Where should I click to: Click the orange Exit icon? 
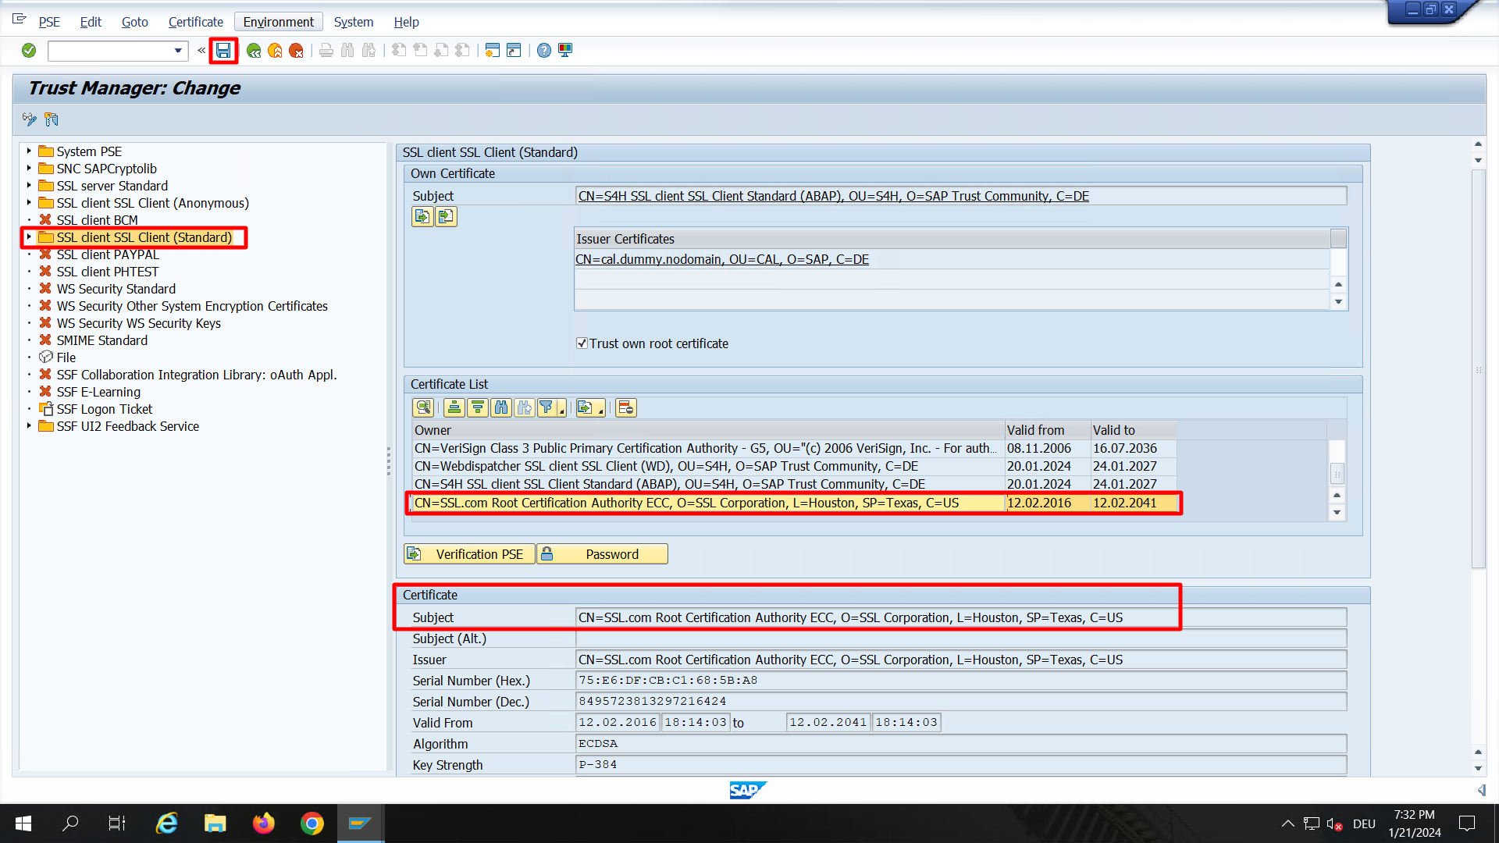pos(275,51)
